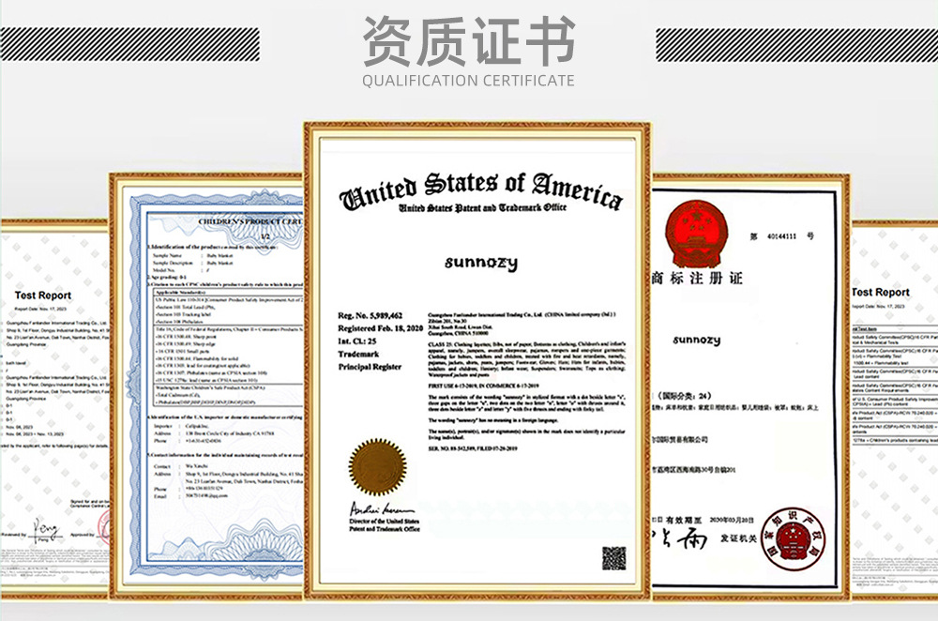Click the "QUALIFICATION CERTIFICATE" subtitle
The image size is (938, 621).
(x=468, y=81)
